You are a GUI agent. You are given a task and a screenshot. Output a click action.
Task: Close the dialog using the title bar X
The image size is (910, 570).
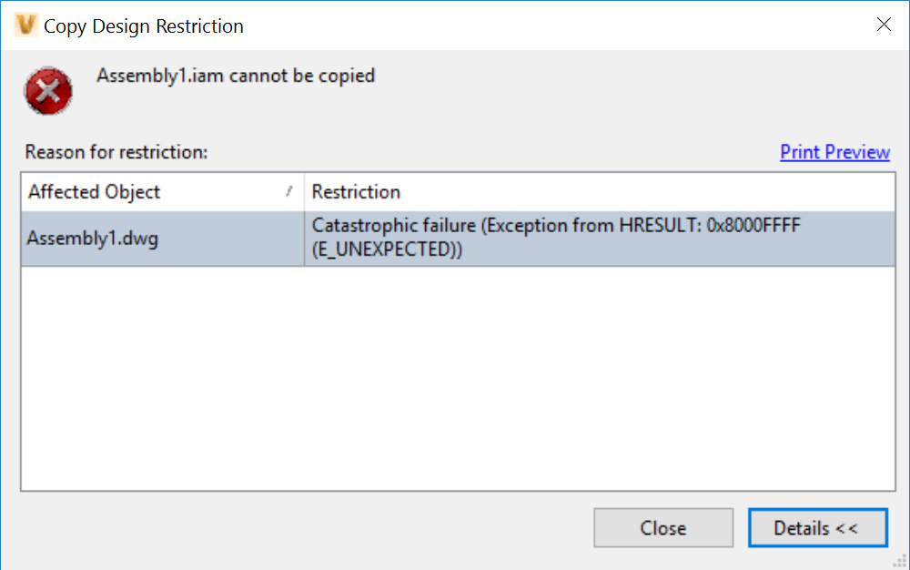point(883,25)
